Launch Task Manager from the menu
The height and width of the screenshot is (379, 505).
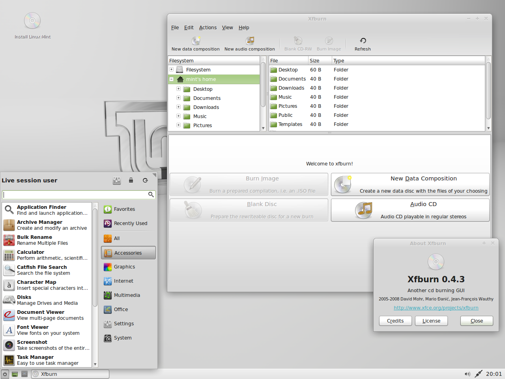[x=47, y=360]
